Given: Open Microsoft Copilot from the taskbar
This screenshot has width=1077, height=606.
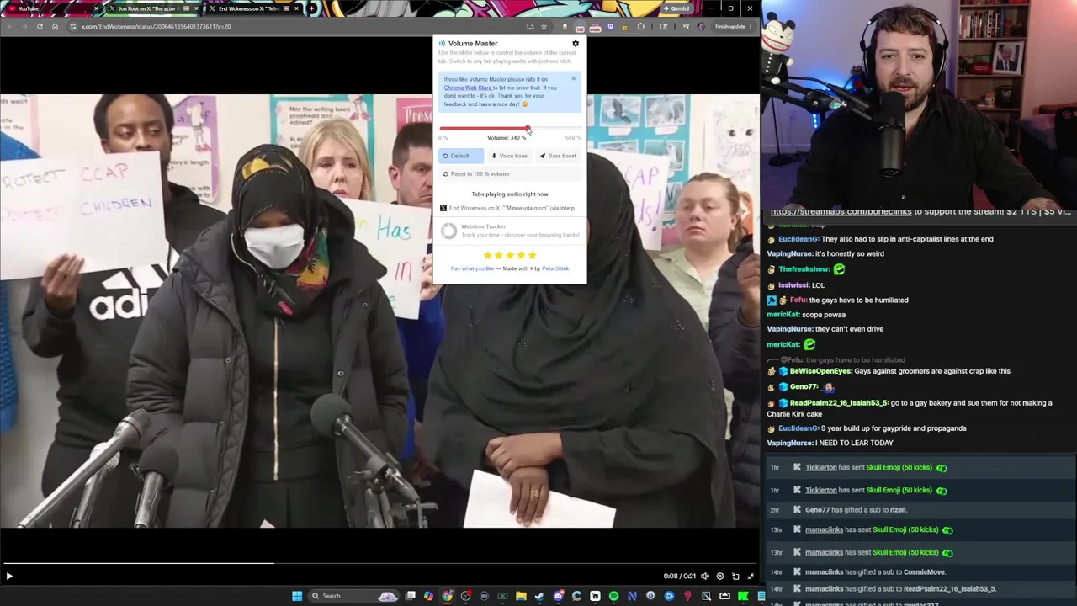Looking at the screenshot, I should [x=428, y=596].
